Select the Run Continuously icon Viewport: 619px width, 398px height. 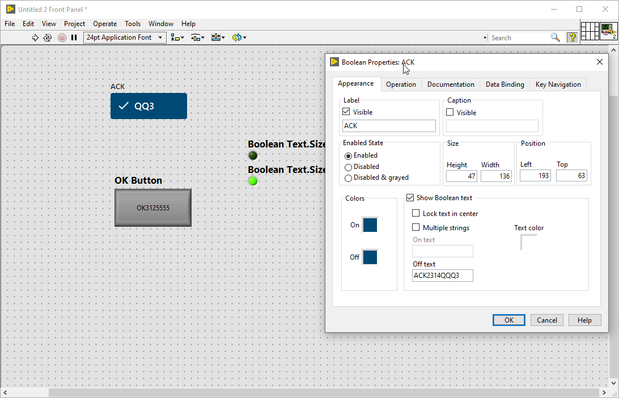[49, 37]
